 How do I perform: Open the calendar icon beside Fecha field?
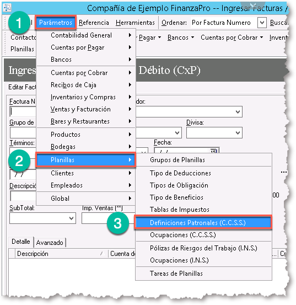213,151
